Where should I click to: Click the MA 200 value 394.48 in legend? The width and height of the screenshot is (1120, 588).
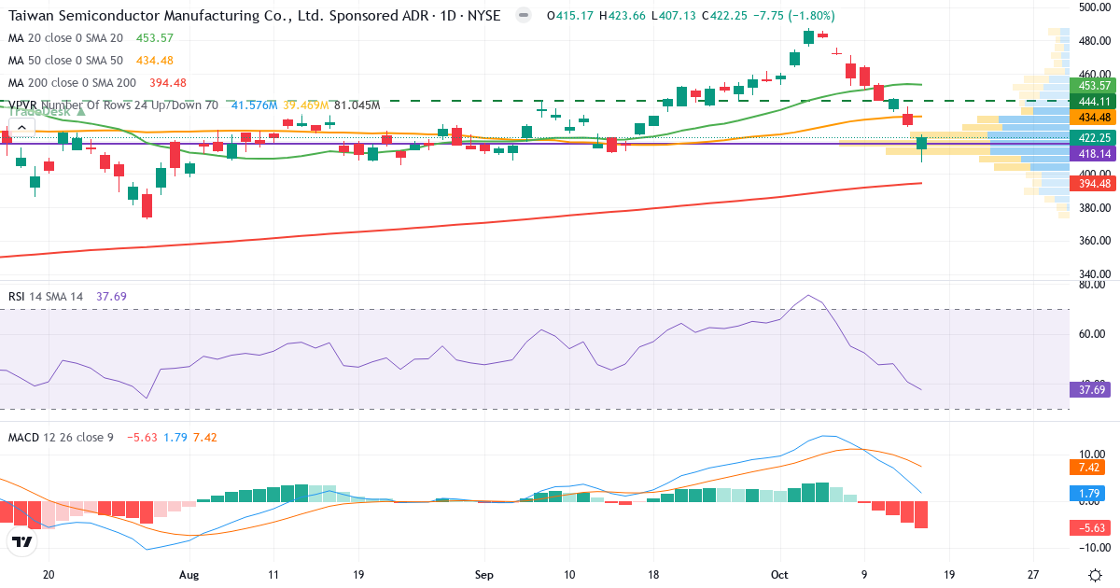click(168, 83)
